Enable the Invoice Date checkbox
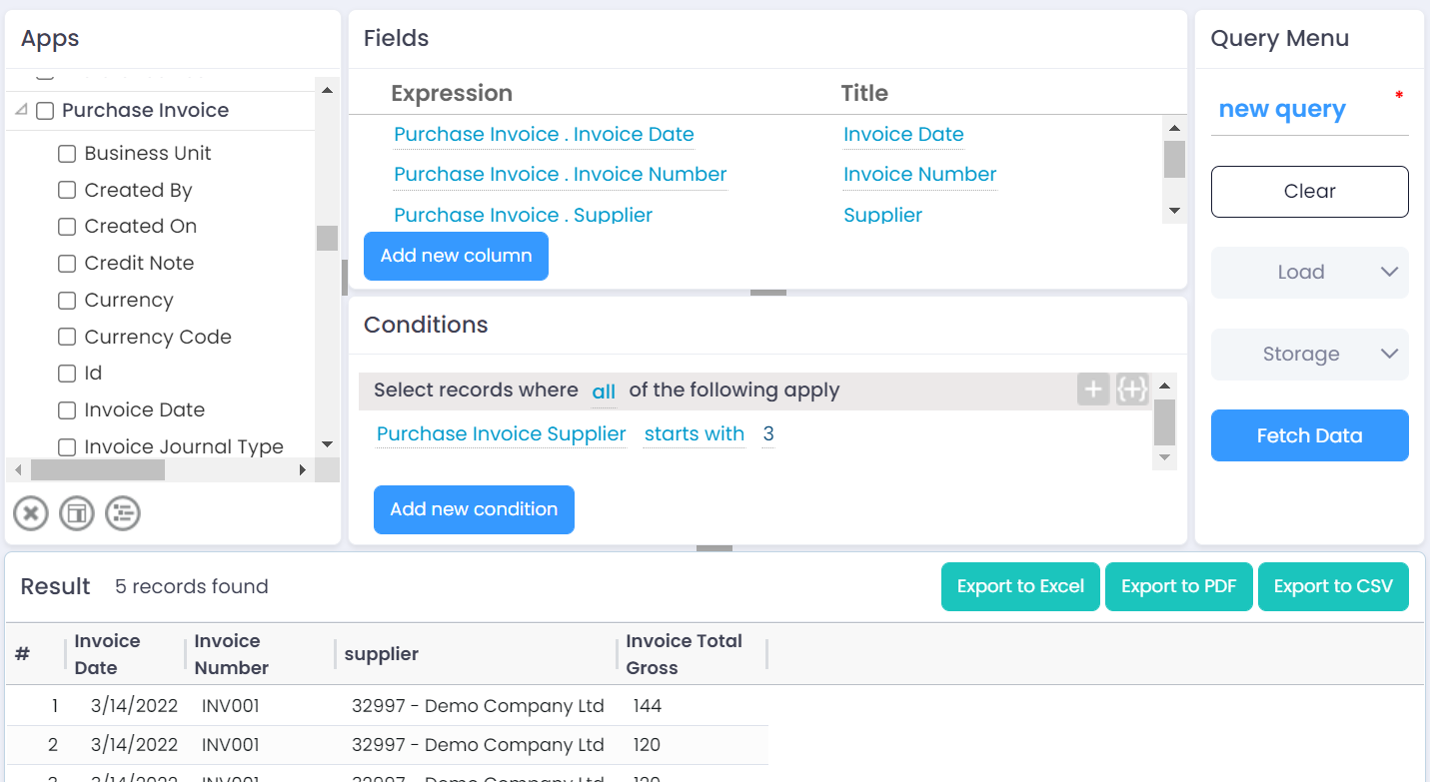 pyautogui.click(x=66, y=409)
